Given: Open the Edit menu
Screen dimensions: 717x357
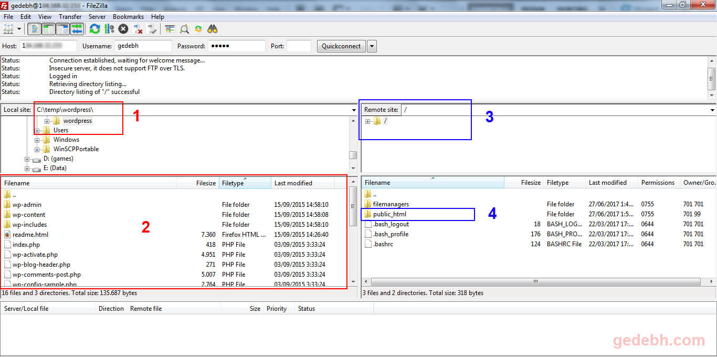Looking at the screenshot, I should click(x=26, y=17).
